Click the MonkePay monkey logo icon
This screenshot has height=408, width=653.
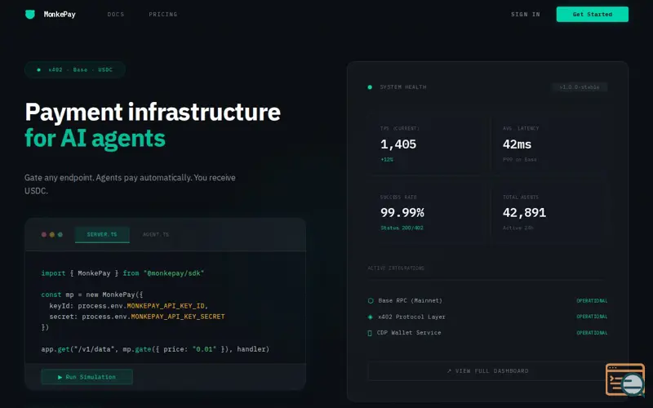(x=30, y=14)
